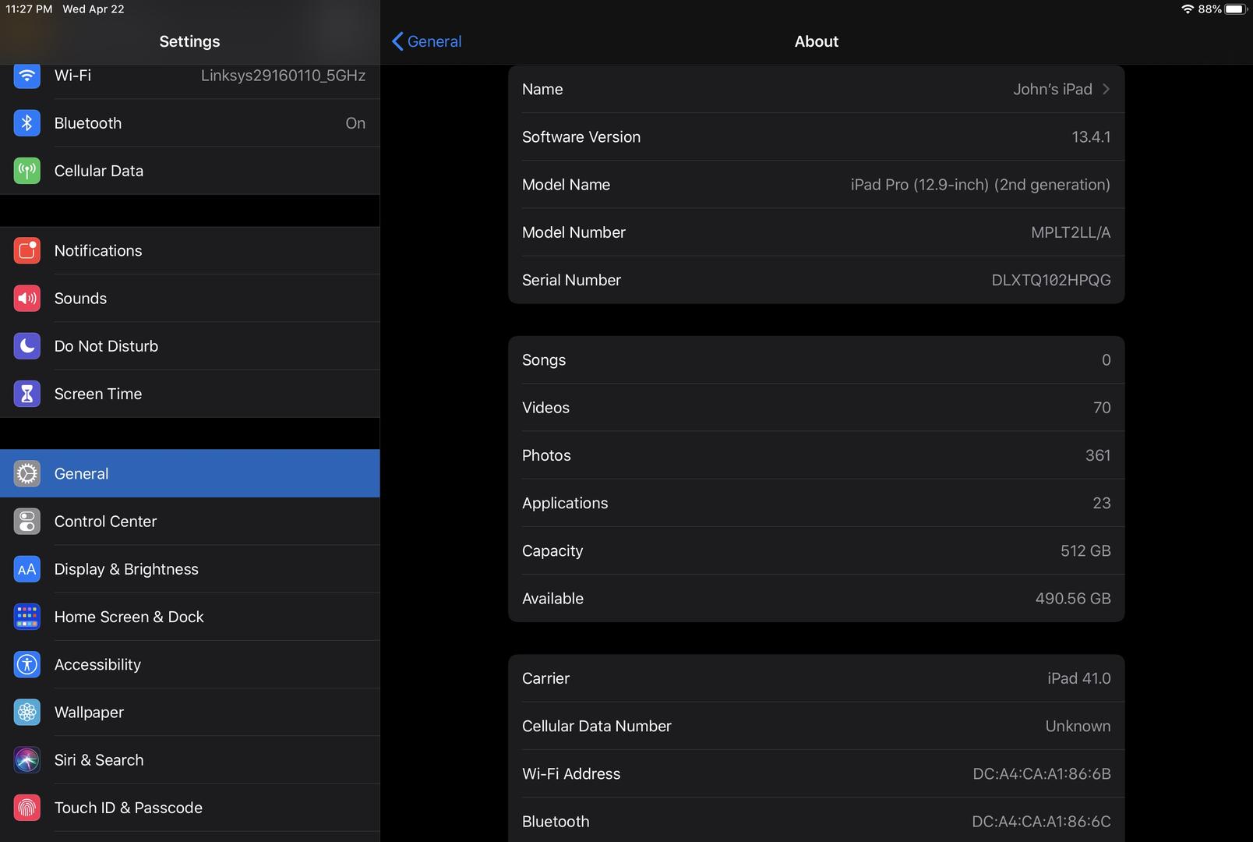Tap the Serial Number DLXTQ102HPQG
The image size is (1253, 842).
pos(1051,280)
